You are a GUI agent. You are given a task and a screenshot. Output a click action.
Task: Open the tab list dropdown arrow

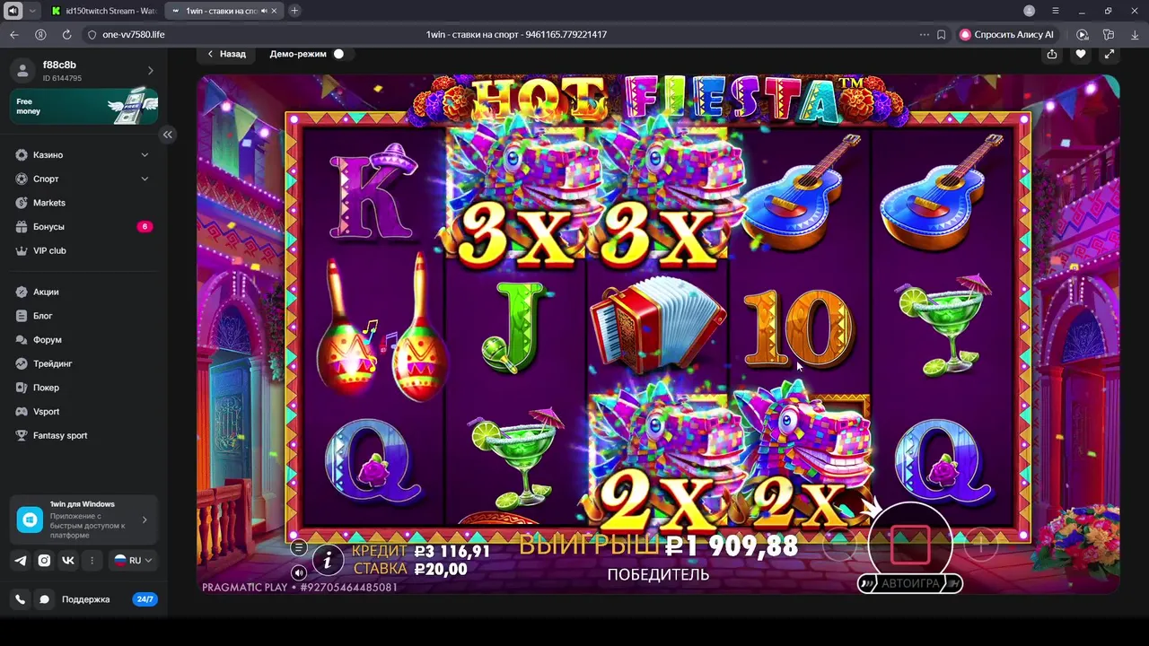coord(33,11)
